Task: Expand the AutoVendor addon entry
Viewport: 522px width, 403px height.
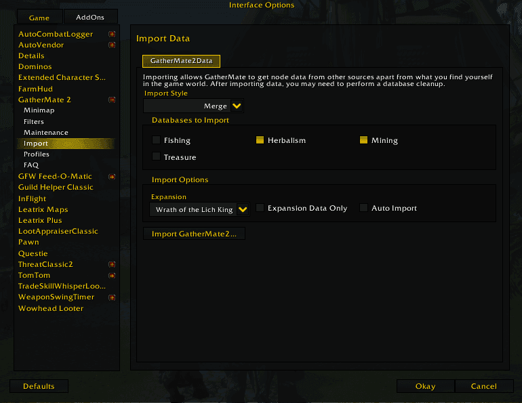Action: pyautogui.click(x=112, y=45)
